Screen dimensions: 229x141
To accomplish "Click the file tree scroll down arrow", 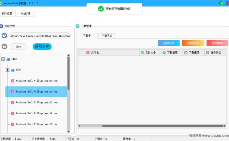I will [69, 131].
